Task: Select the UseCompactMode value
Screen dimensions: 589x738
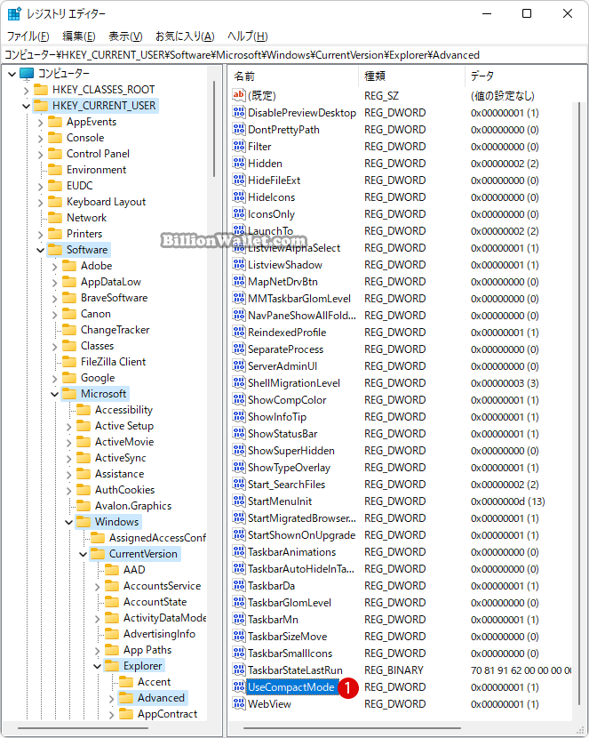Action: click(x=291, y=687)
